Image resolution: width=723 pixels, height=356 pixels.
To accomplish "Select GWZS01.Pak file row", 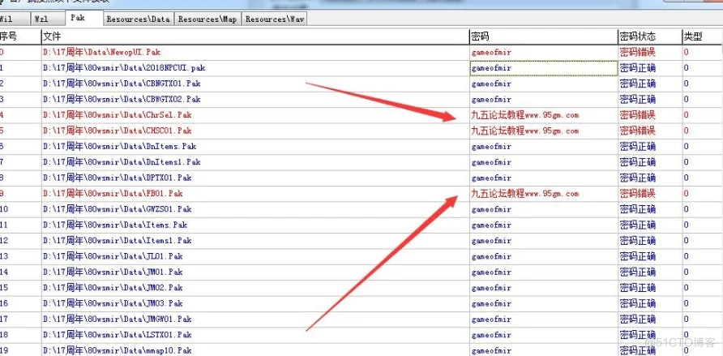I will [117, 209].
